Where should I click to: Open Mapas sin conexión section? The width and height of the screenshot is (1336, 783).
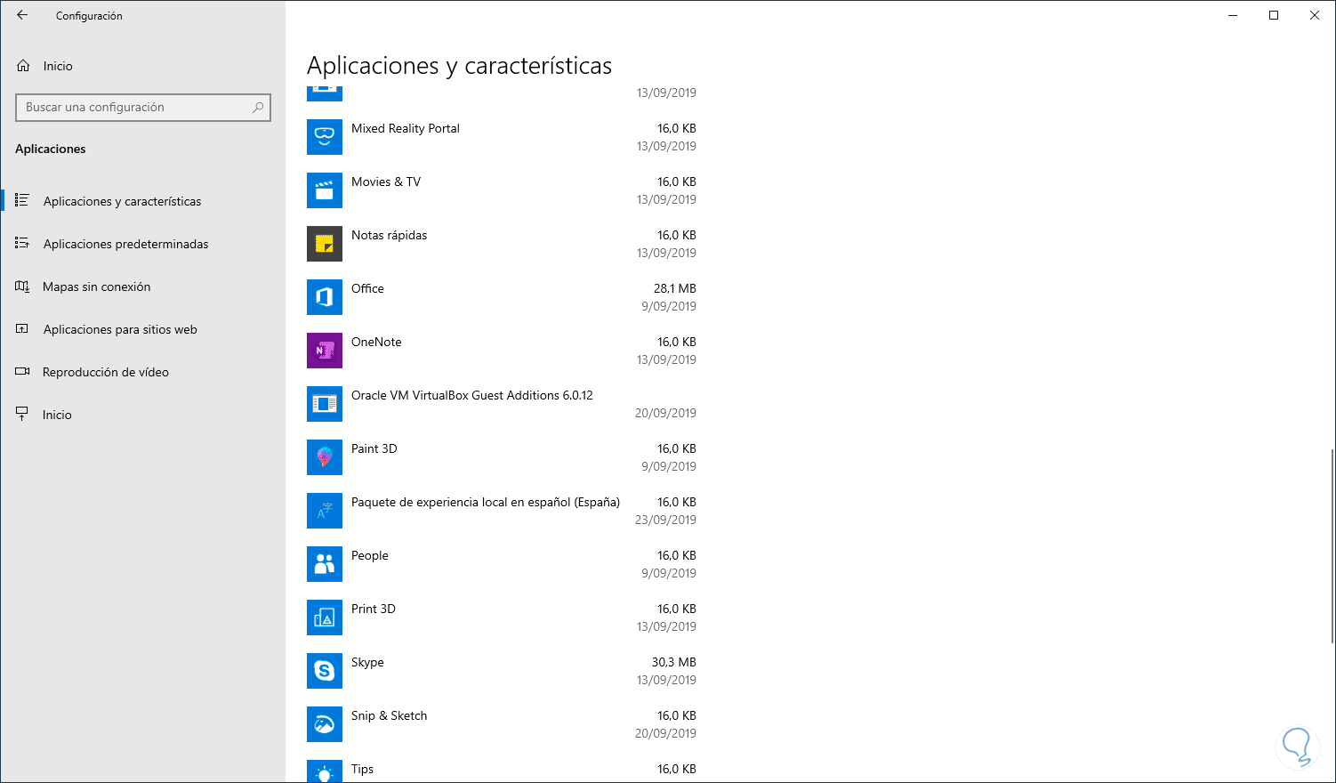(142, 287)
